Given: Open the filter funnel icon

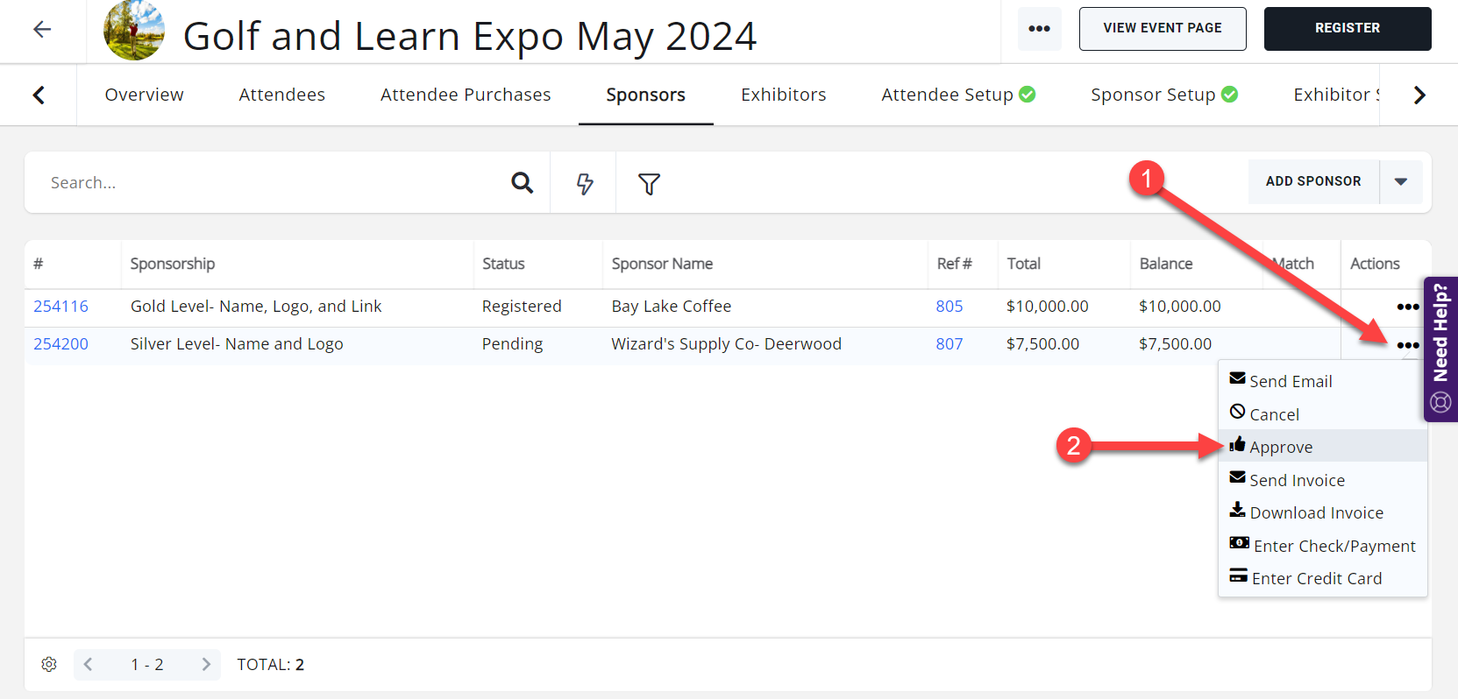Looking at the screenshot, I should pyautogui.click(x=649, y=183).
